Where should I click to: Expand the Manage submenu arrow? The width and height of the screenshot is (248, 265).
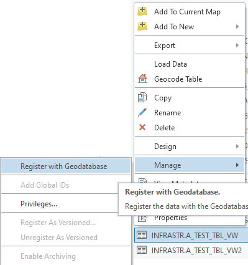pos(237,165)
